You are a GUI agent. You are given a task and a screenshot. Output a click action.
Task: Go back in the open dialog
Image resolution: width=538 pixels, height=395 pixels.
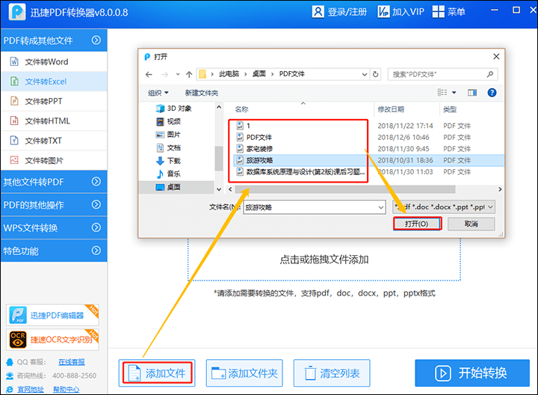tap(149, 74)
